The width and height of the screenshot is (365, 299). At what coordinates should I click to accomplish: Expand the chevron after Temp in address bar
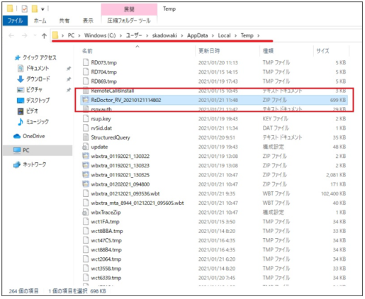coord(259,35)
